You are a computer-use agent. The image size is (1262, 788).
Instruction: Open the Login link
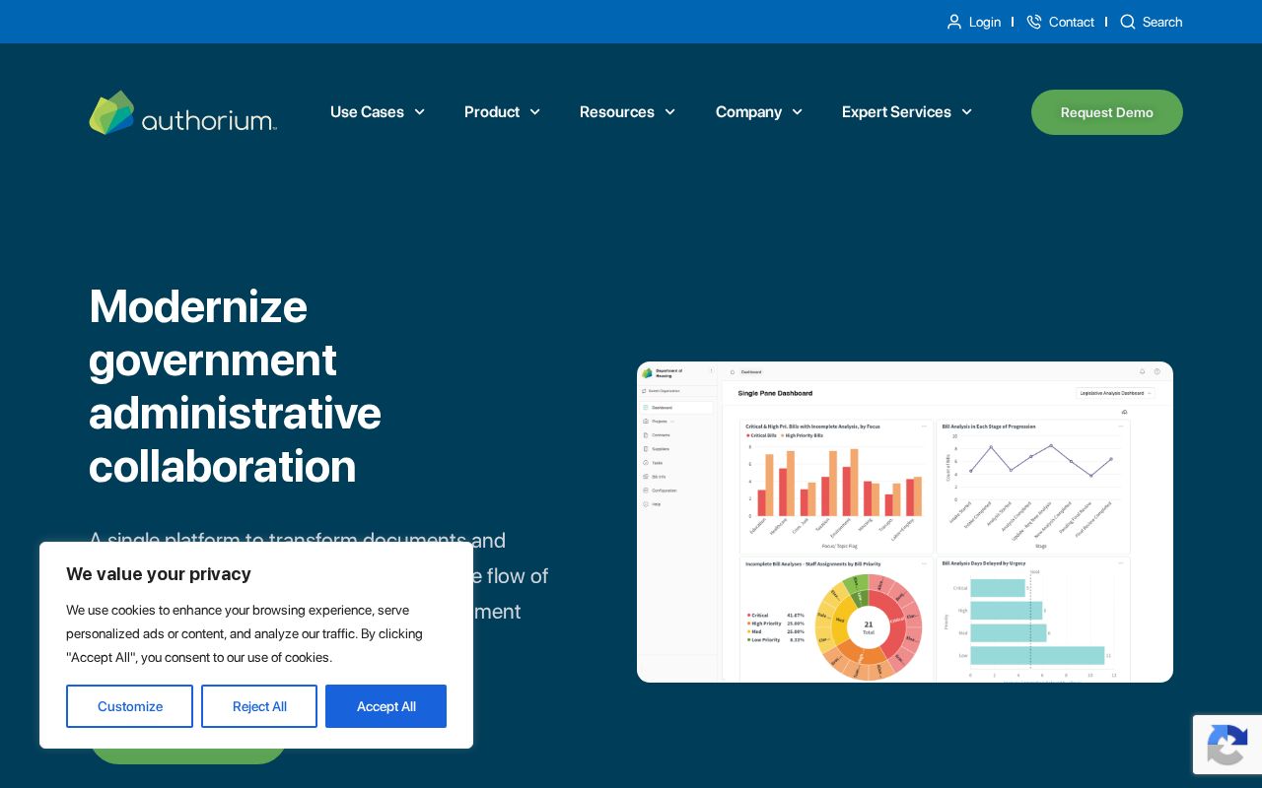pyautogui.click(x=985, y=22)
